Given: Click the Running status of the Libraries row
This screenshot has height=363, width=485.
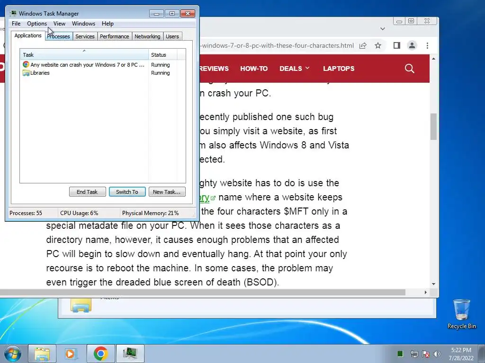Looking at the screenshot, I should 161,73.
